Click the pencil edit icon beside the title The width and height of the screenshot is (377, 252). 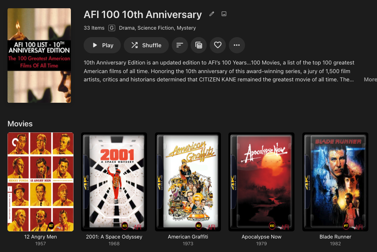(212, 14)
